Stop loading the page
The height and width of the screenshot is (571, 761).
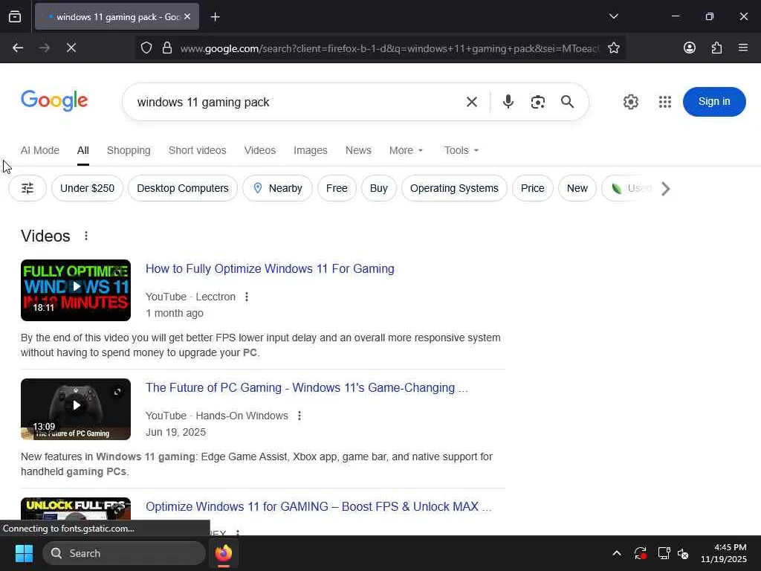coord(71,48)
